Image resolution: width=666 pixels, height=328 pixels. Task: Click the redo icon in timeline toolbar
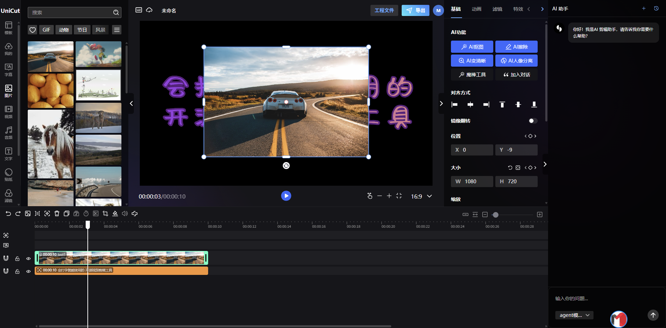(x=18, y=214)
